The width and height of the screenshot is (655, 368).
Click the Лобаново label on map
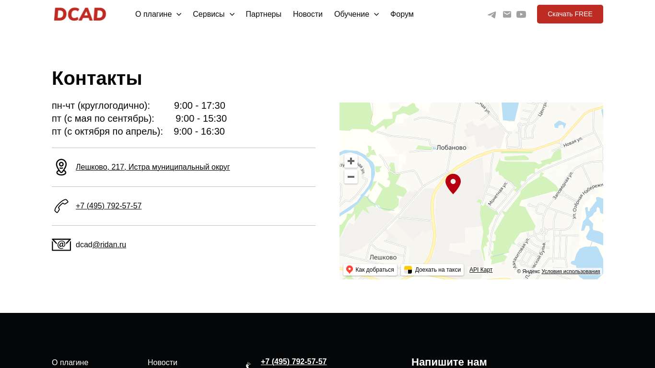pyautogui.click(x=452, y=148)
